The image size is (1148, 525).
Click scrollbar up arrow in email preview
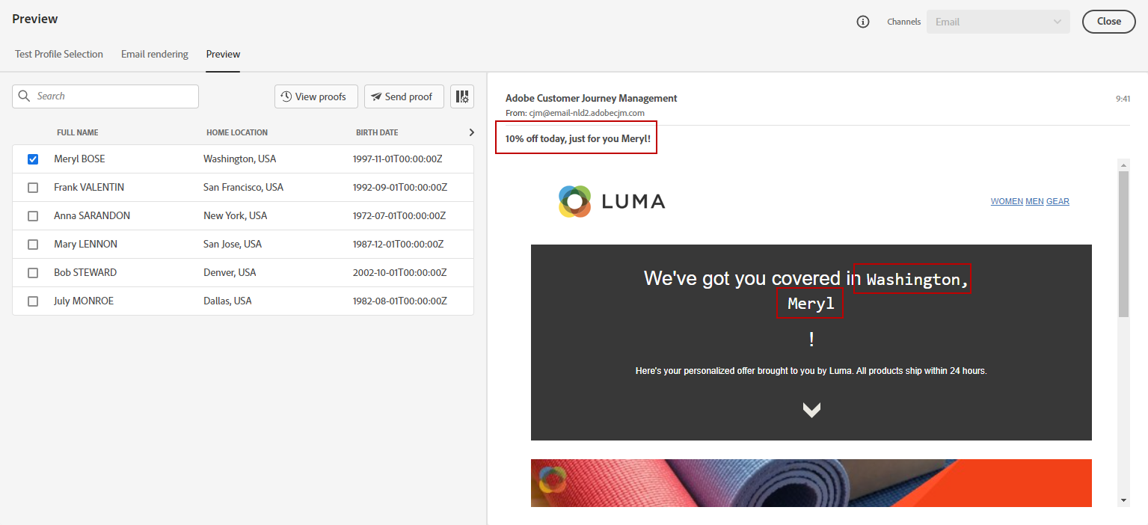coord(1123,164)
